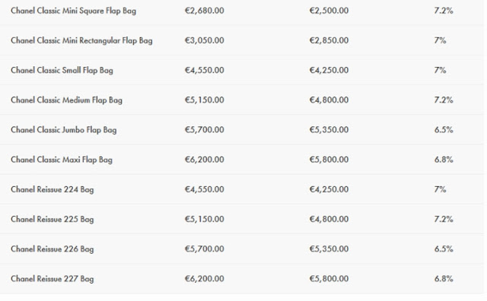487x301 pixels.
Task: Select Chanel Classic Jumbo Flap Bag name
Action: 64,130
